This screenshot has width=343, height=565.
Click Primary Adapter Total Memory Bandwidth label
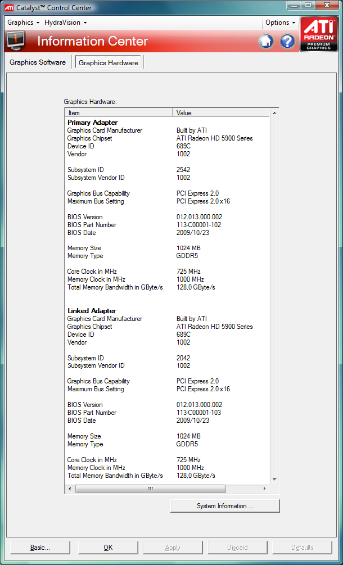(115, 287)
